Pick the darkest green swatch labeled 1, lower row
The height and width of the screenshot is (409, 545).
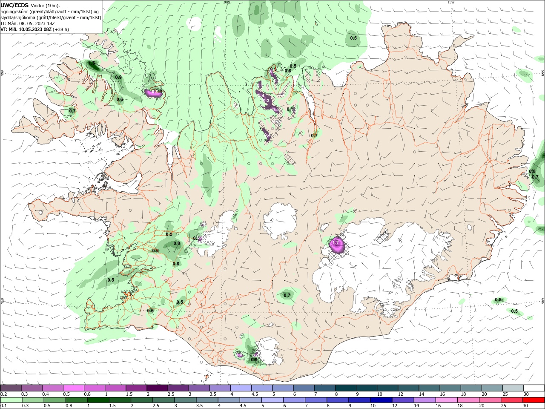click(x=98, y=400)
